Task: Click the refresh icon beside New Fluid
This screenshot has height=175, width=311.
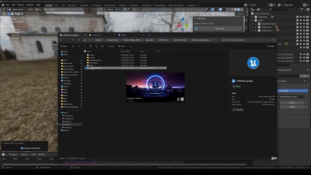Action: 196,29
